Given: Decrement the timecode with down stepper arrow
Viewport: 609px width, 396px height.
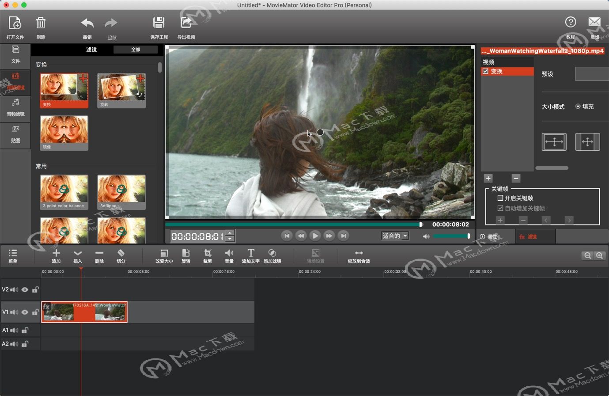Looking at the screenshot, I should 230,239.
